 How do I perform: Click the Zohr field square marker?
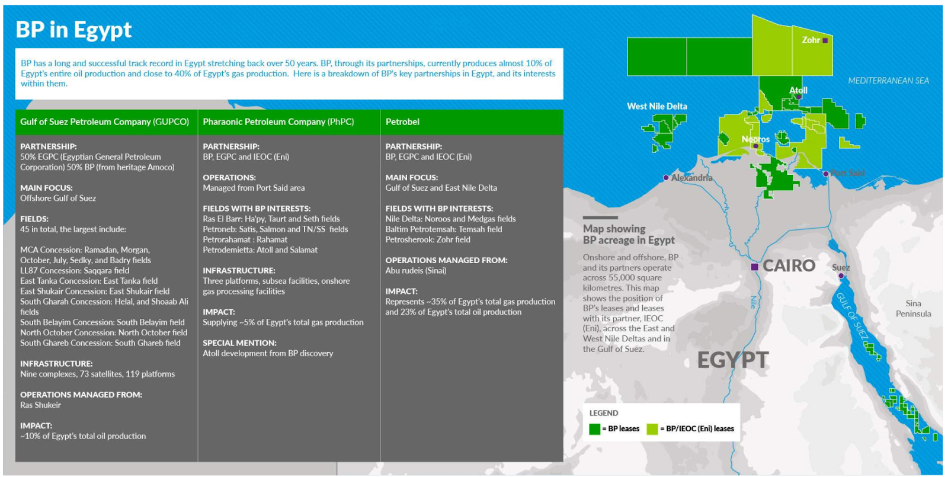click(x=825, y=40)
